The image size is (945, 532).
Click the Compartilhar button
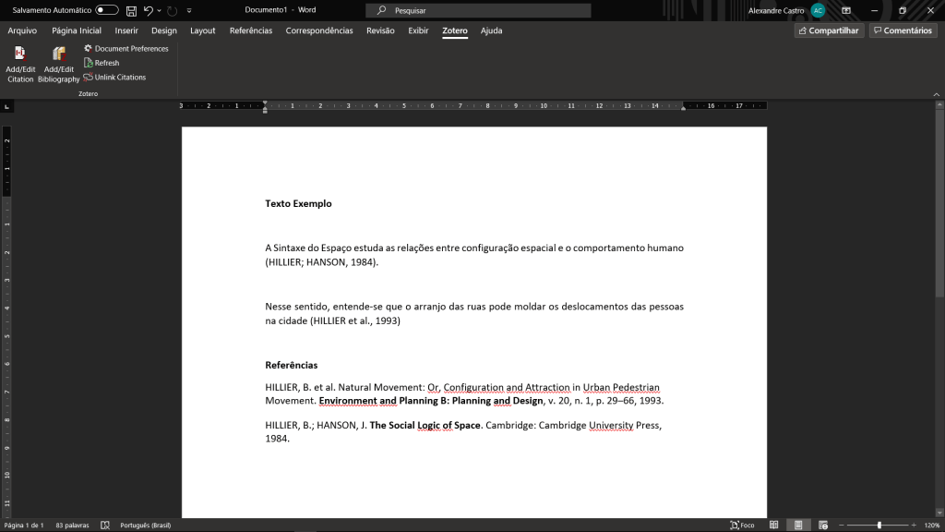[x=828, y=30]
